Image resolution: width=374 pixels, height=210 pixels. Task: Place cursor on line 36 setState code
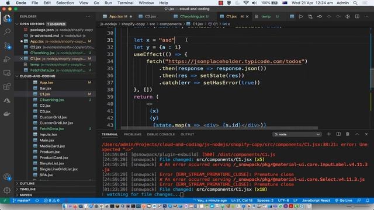222,75
